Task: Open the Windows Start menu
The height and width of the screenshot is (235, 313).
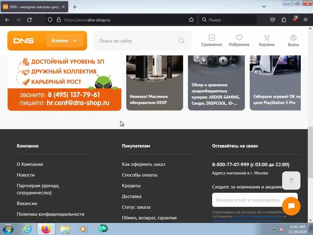Action: coord(8,229)
